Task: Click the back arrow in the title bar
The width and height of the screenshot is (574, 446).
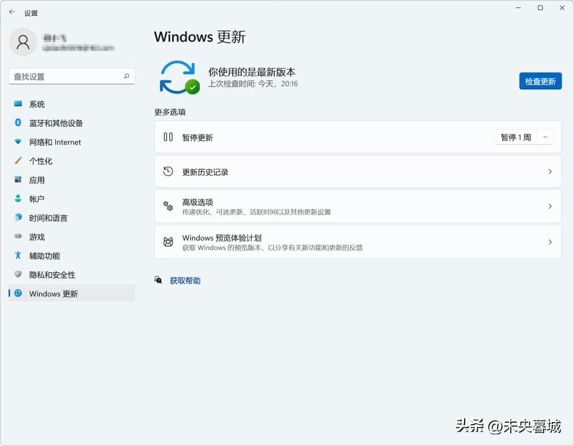Action: 12,12
